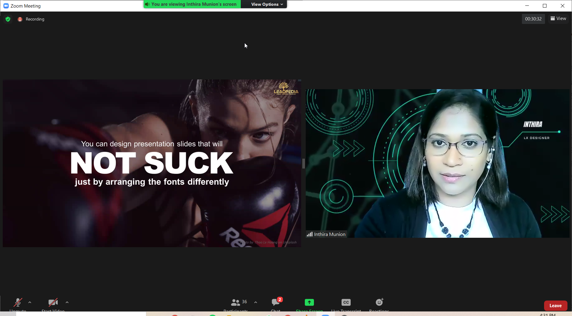
Task: Click the Share Screen button
Action: (x=309, y=304)
